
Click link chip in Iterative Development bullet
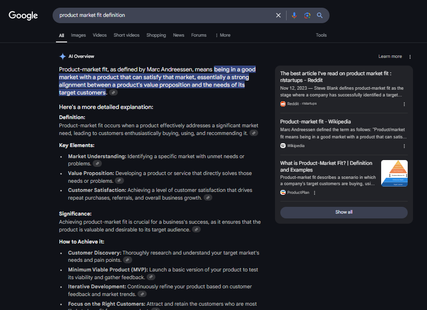coord(142,294)
